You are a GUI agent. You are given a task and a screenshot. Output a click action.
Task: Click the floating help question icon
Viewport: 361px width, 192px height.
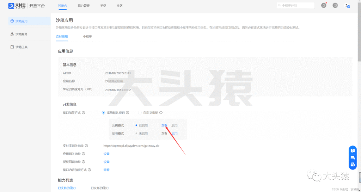(x=353, y=151)
